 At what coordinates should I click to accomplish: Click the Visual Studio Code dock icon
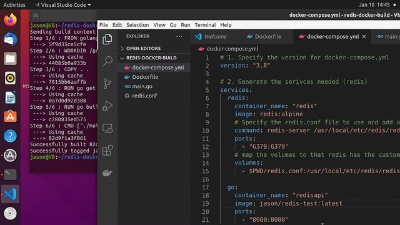(10, 194)
